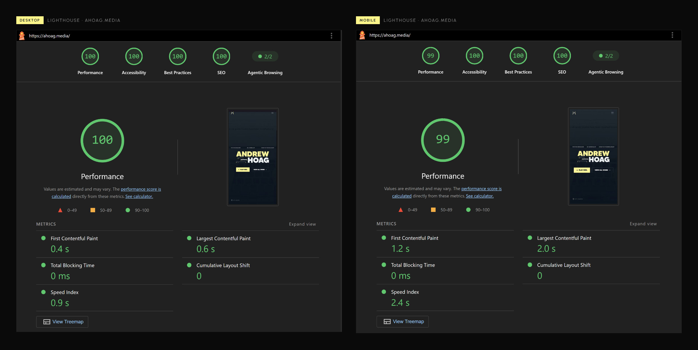Click Desktop Cumulative Layout Shift metric row
The width and height of the screenshot is (698, 350).
(x=250, y=271)
